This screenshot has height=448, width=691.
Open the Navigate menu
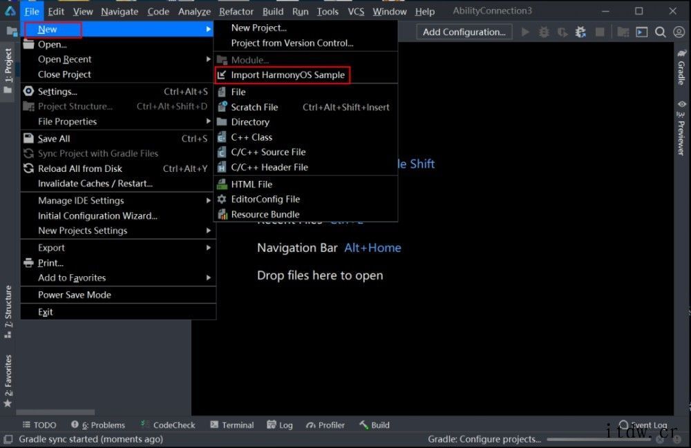[x=120, y=12]
